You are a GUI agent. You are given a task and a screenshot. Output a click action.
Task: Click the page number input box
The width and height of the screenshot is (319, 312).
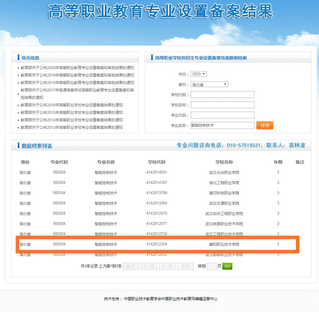(x=211, y=266)
